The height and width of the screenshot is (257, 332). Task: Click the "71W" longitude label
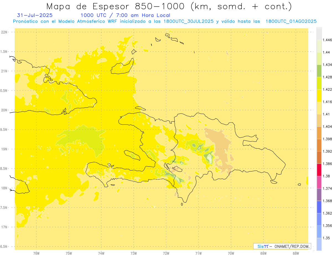pos(198,253)
